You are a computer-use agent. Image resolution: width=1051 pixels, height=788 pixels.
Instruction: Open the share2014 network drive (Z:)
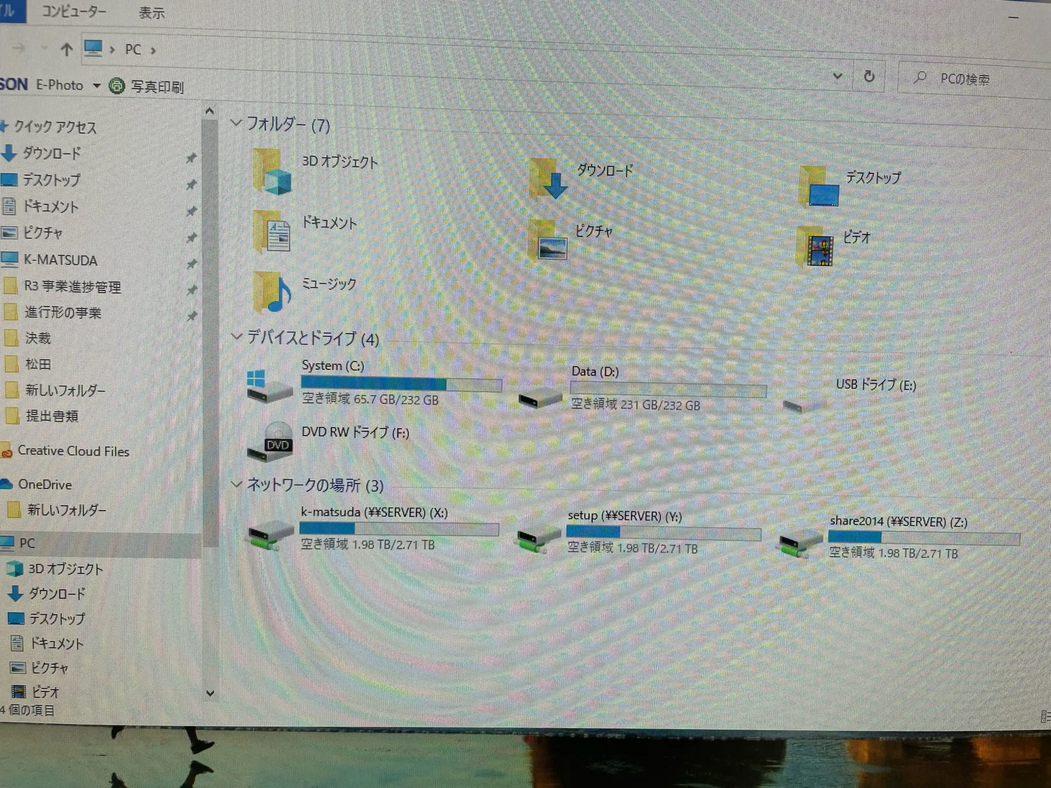point(800,545)
